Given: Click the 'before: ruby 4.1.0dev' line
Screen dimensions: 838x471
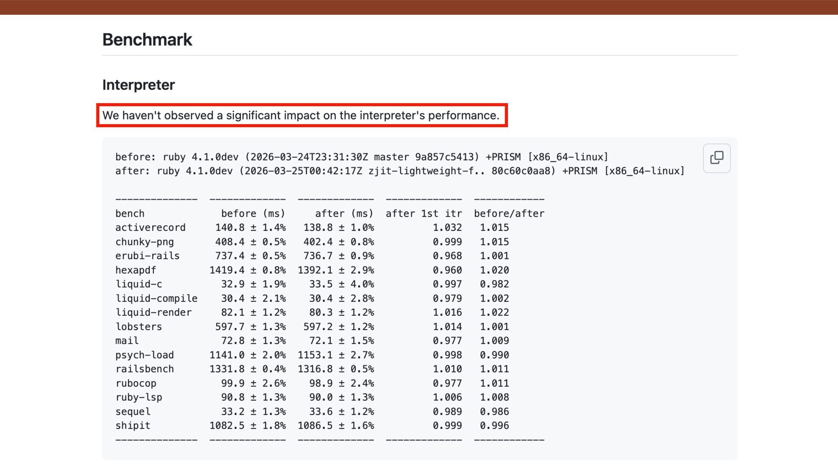Looking at the screenshot, I should (361, 157).
